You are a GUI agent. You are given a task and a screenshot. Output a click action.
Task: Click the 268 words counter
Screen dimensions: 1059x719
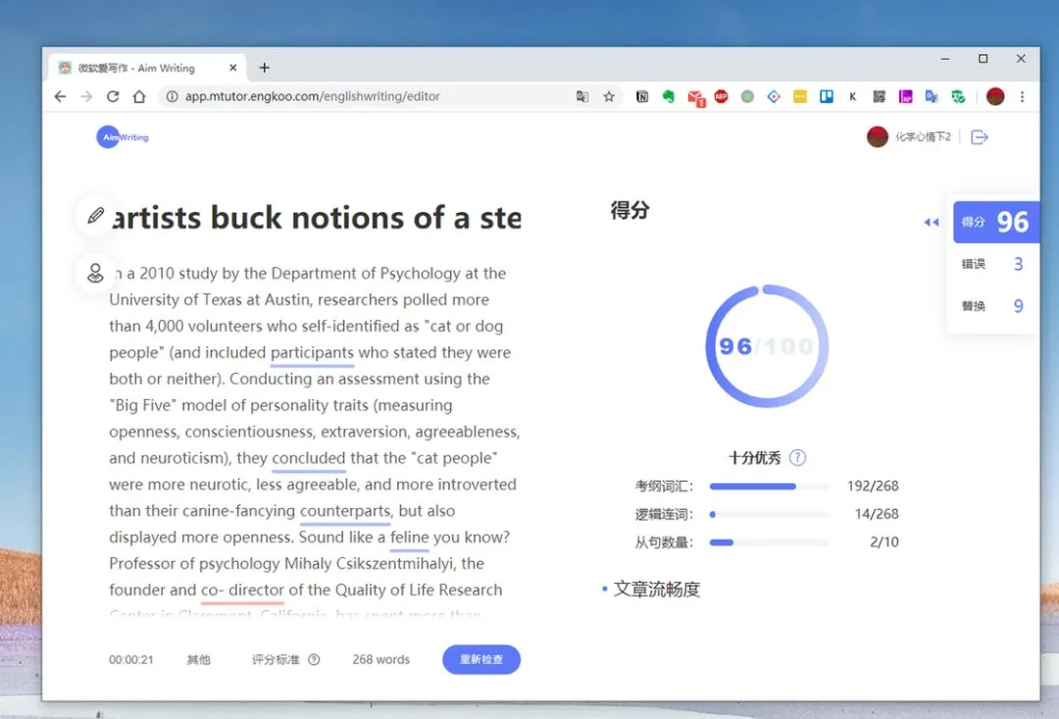coord(380,659)
